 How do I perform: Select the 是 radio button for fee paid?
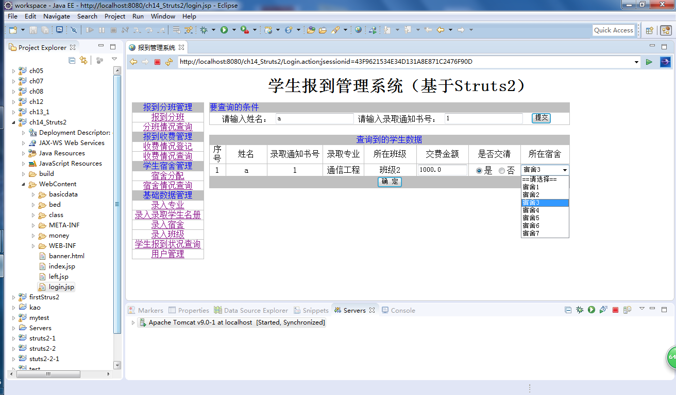[x=479, y=171]
